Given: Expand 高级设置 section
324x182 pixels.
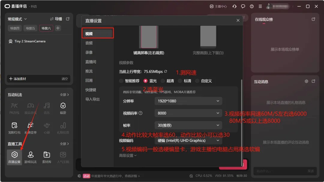Looking at the screenshot, I should pyautogui.click(x=128, y=155).
